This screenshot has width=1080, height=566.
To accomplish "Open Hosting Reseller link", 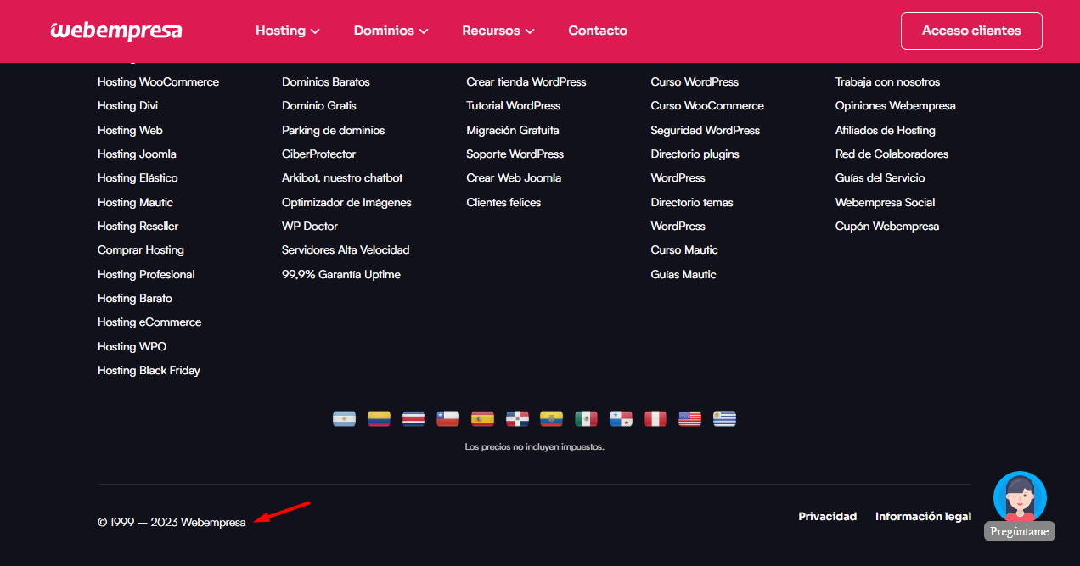I will (x=138, y=227).
